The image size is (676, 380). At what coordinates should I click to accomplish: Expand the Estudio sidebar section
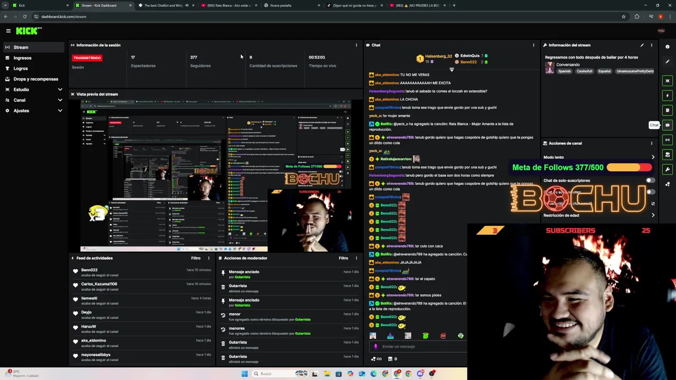33,89
